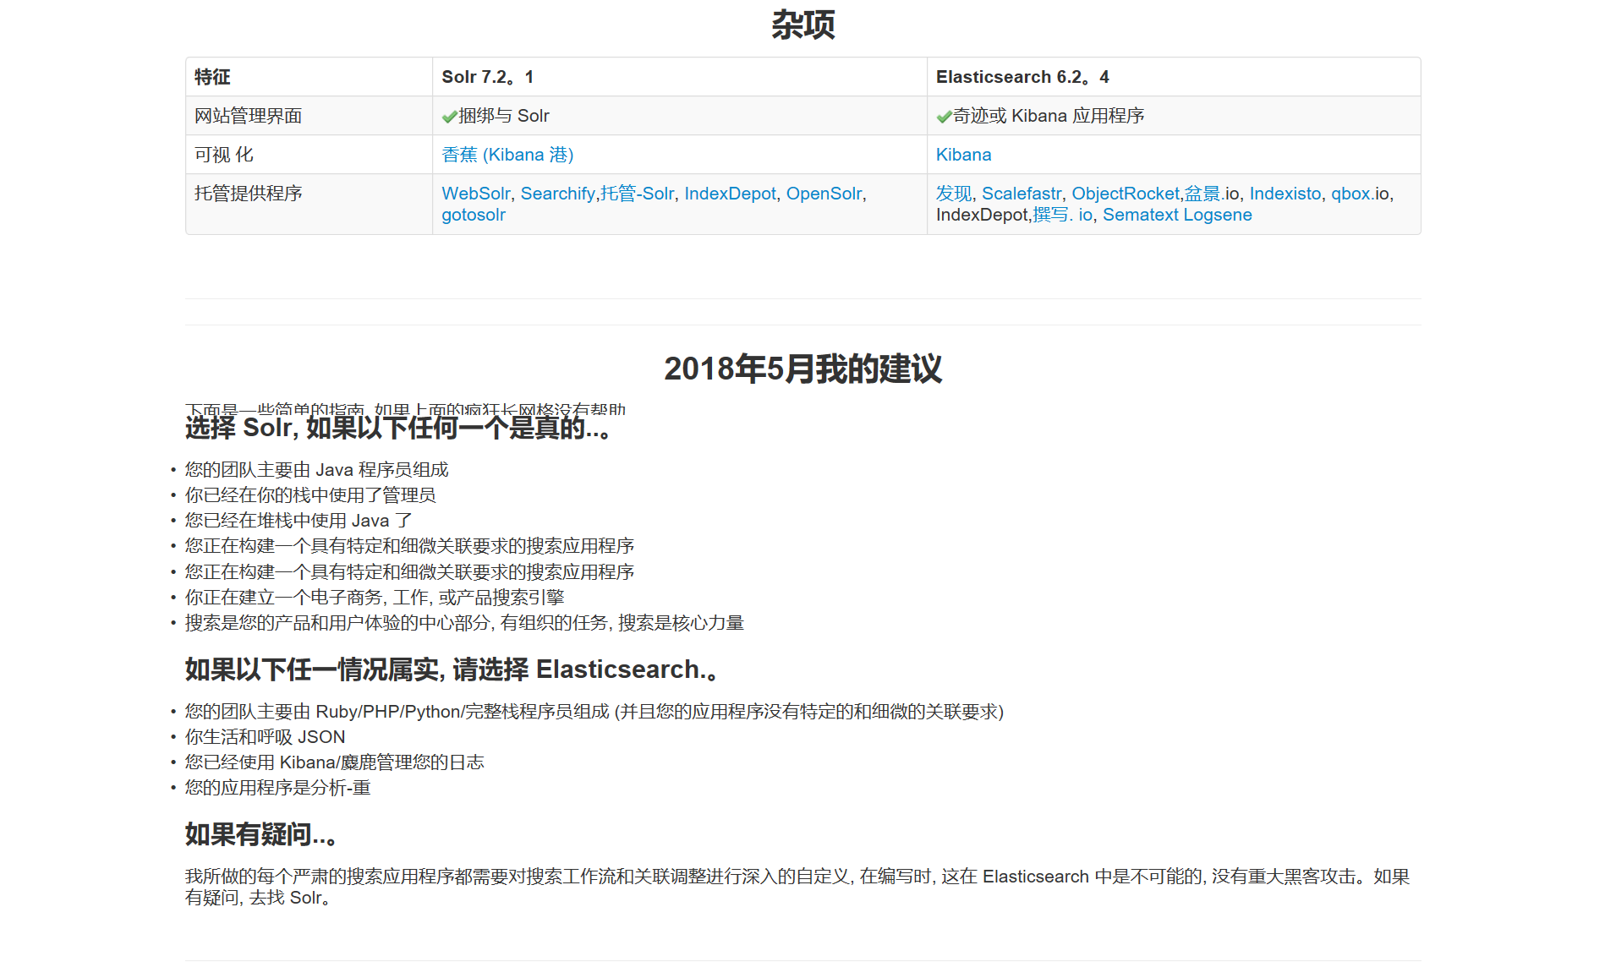This screenshot has height=967, width=1605.
Task: Go to the Sematext Logsene link
Action: coord(1177,215)
